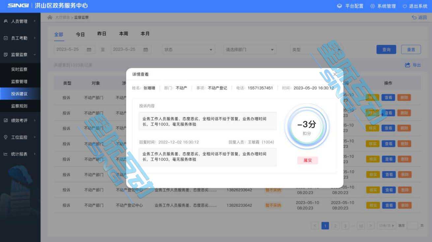
Task: Expand 员工考勤 with its chevron
Action: [x=35, y=38]
